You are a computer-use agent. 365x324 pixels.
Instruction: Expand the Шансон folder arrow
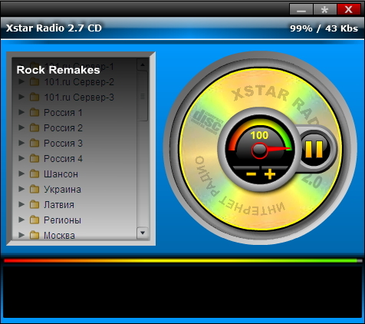pos(21,174)
